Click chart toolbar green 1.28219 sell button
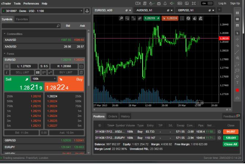This screenshot has height=164, width=245. (x=152, y=18)
